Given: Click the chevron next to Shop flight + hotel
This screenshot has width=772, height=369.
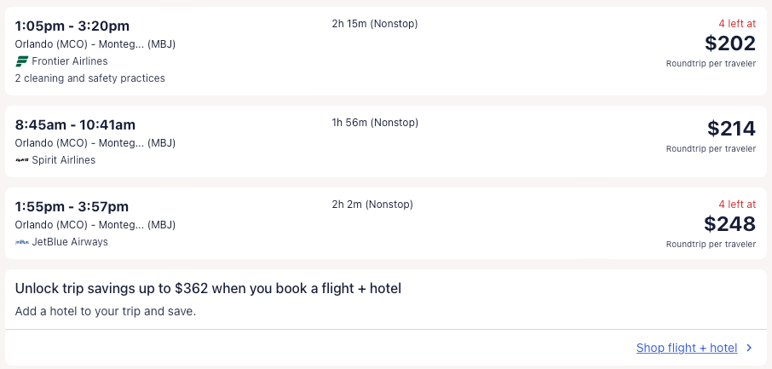Looking at the screenshot, I should [749, 348].
